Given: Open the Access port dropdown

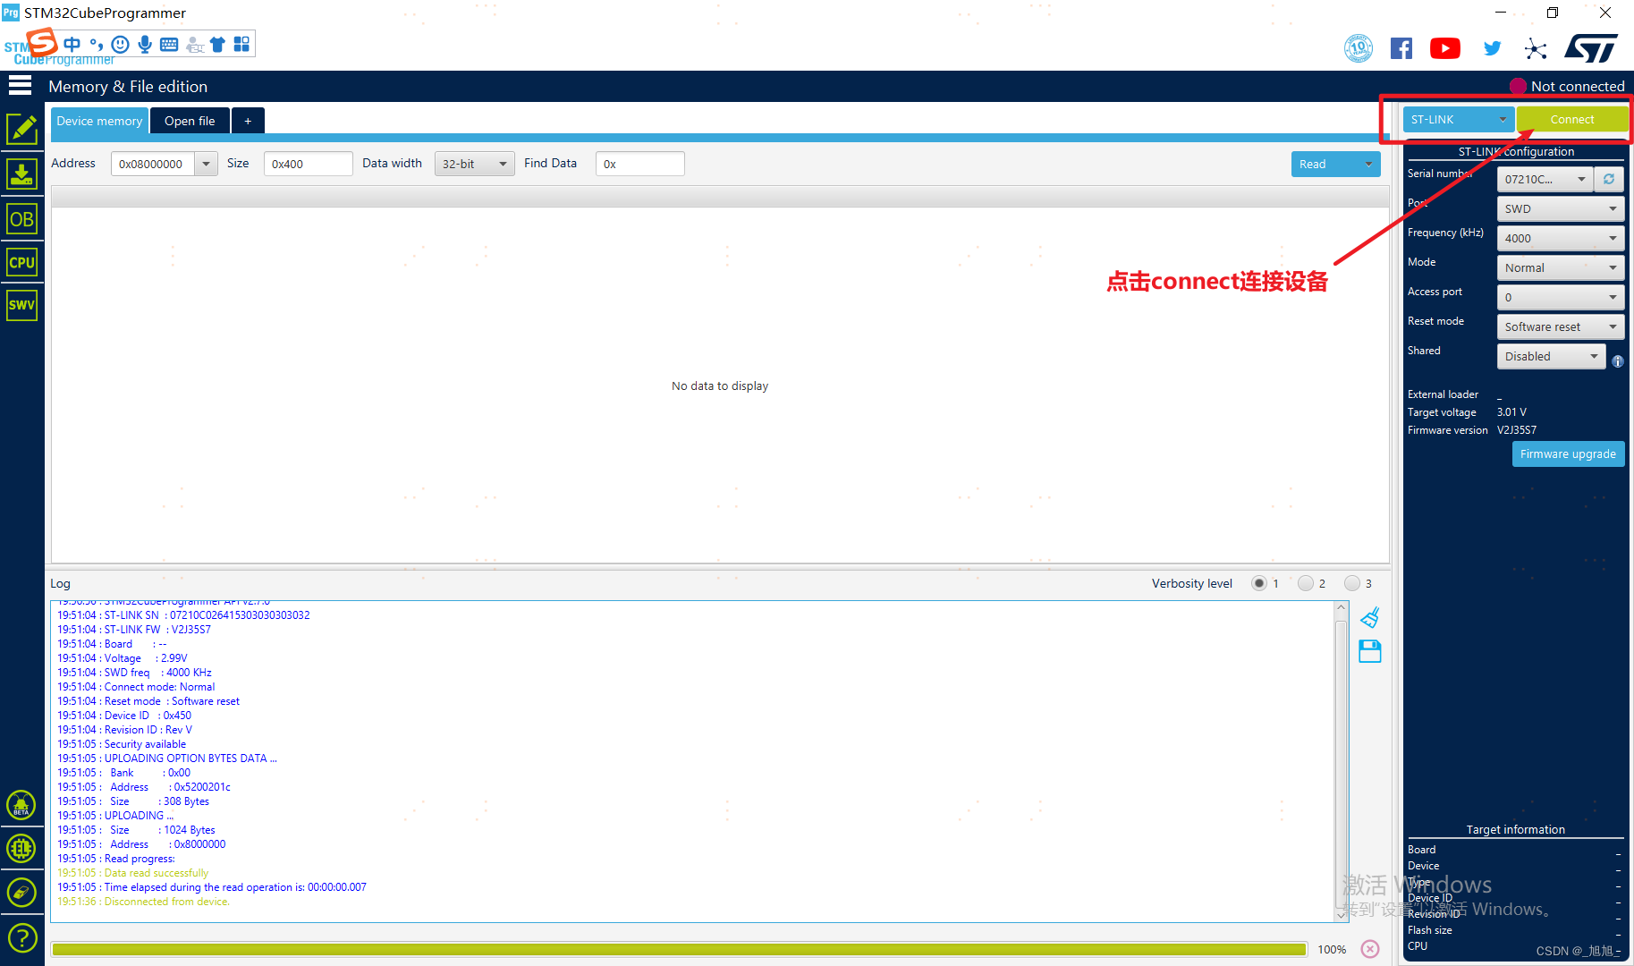Looking at the screenshot, I should point(1561,297).
